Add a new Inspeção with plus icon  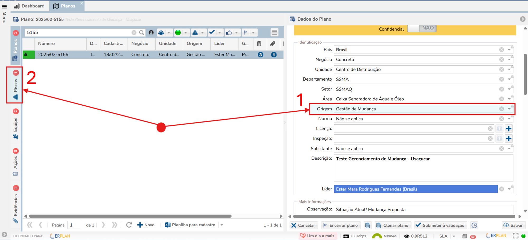pos(508,138)
